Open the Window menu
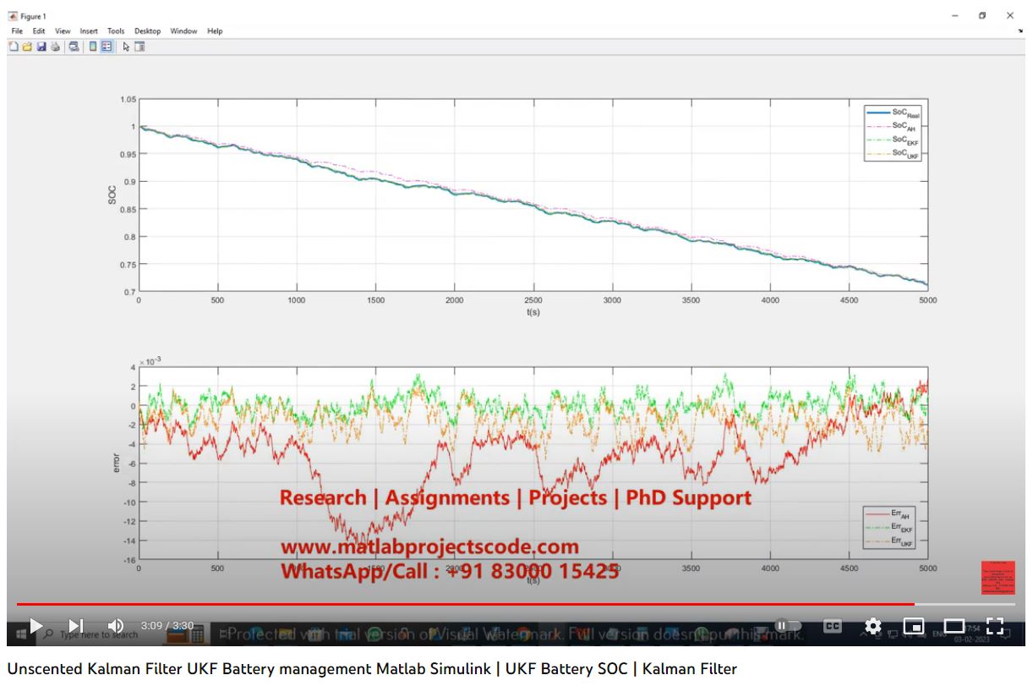 pos(183,31)
